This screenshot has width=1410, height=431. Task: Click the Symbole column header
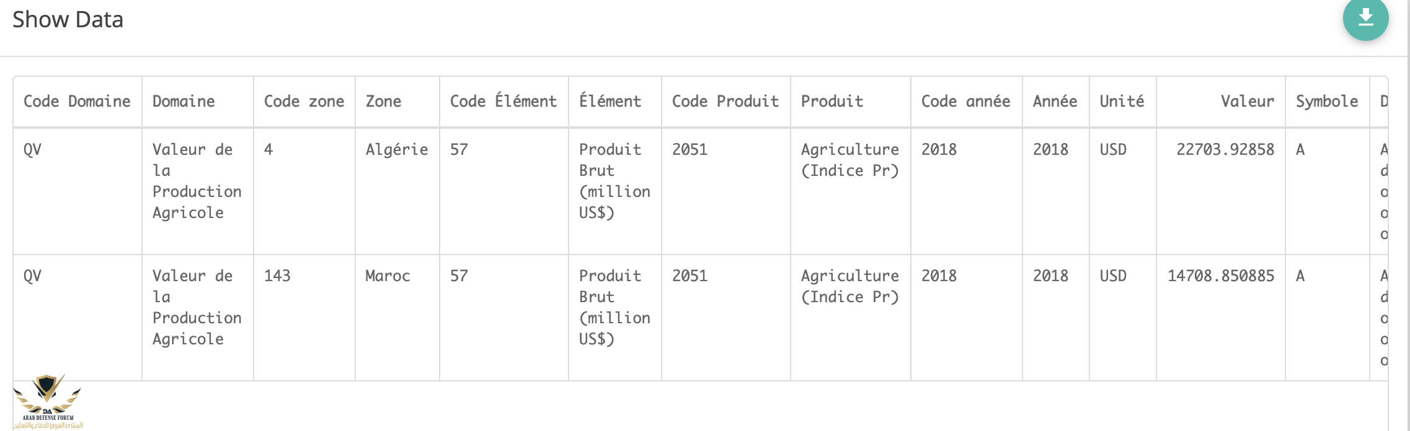(1326, 102)
